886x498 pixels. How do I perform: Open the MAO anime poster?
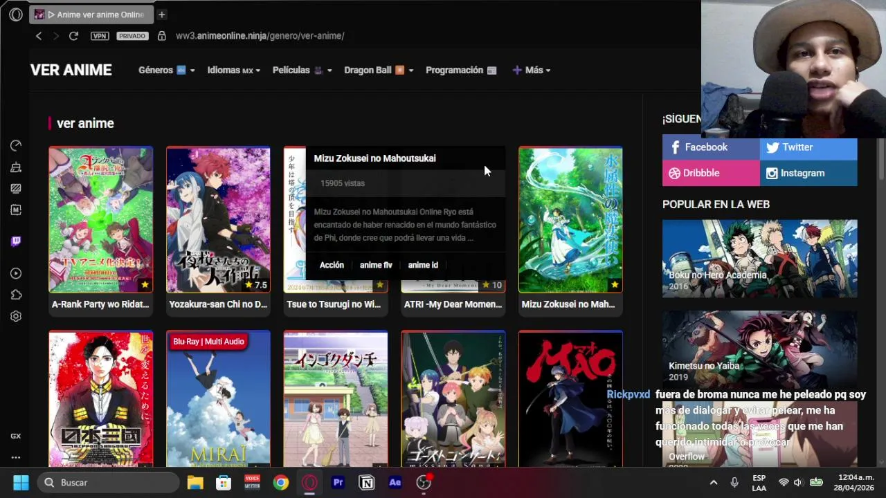570,399
